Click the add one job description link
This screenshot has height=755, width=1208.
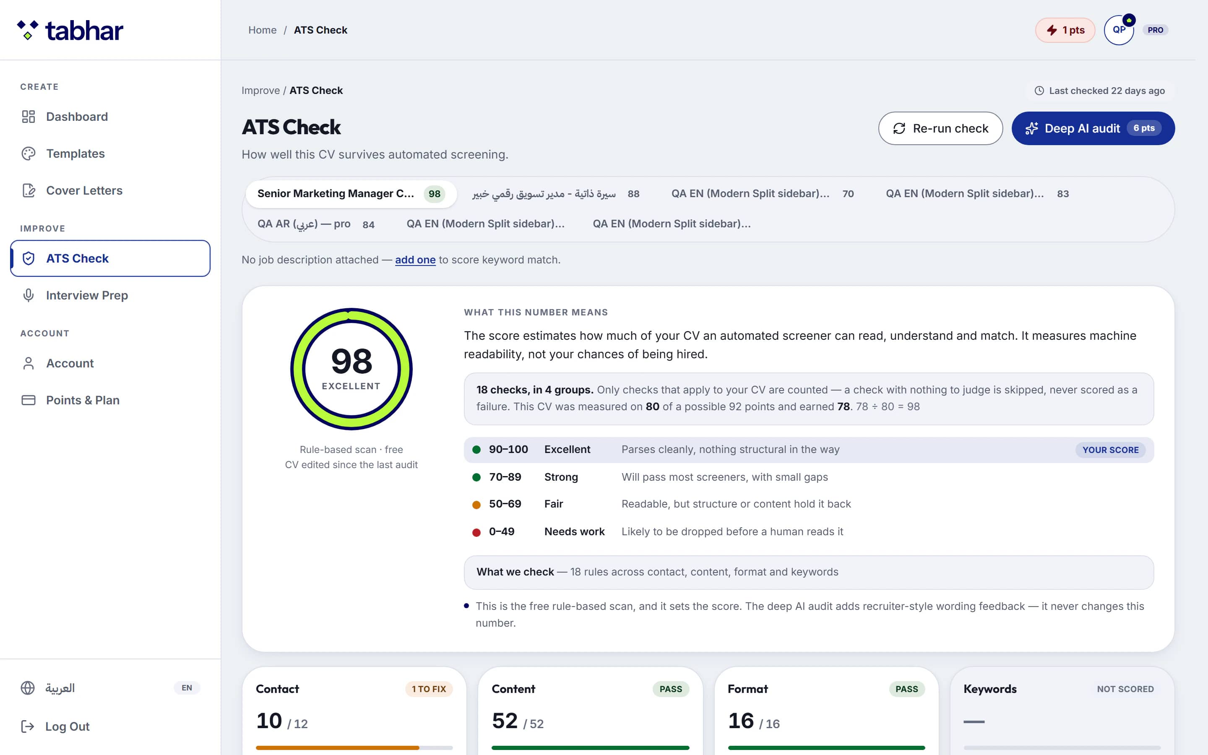pos(415,260)
